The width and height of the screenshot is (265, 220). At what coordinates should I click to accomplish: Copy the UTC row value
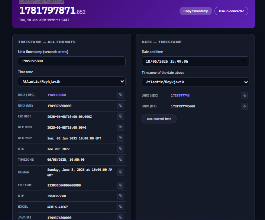tap(120, 149)
